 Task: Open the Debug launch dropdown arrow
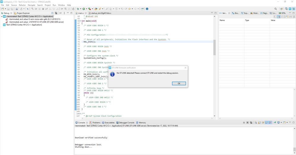81,9
